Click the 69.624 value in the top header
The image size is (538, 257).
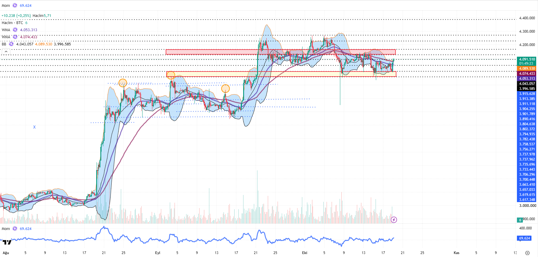26,5
